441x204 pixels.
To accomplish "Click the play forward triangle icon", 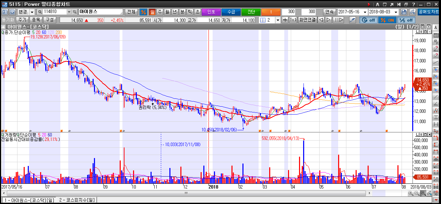I will coord(329,20).
